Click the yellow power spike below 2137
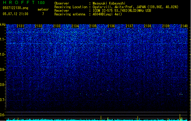The image size is (191, 121). pyautogui.click(x=138, y=118)
